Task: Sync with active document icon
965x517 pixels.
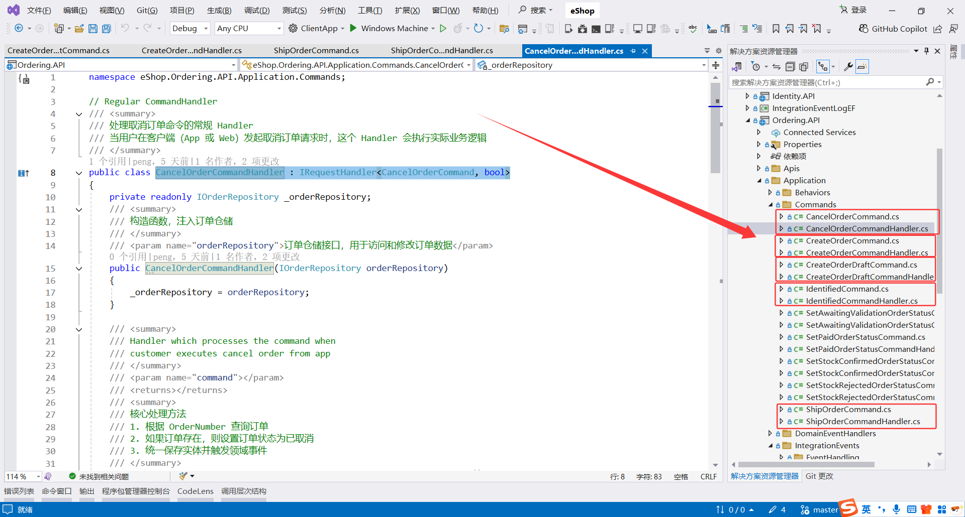Action: coord(777,67)
